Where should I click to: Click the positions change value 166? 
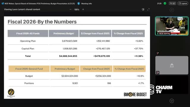pyautogui.click(x=109, y=83)
